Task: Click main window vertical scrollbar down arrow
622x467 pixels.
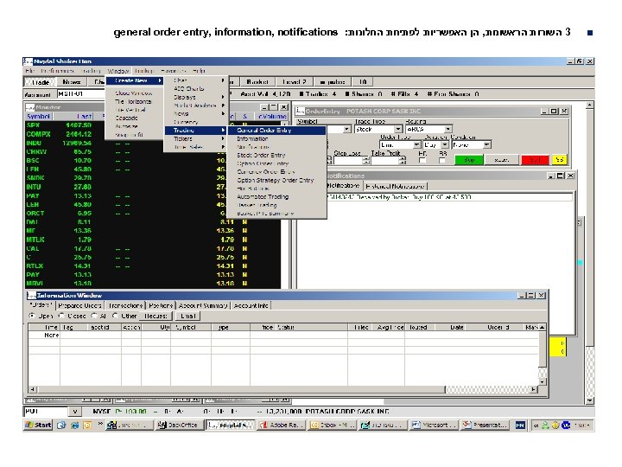Action: 590,400
